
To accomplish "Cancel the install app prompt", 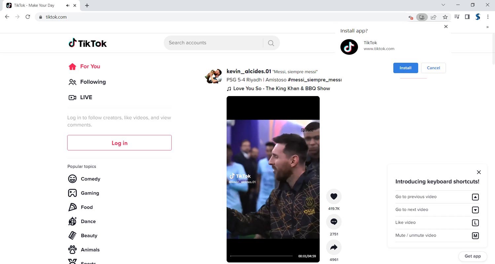I will pos(433,68).
